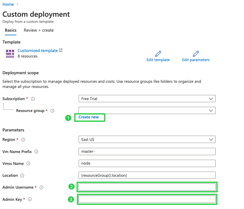Open Customized template via external link icon

pyautogui.click(x=60, y=51)
